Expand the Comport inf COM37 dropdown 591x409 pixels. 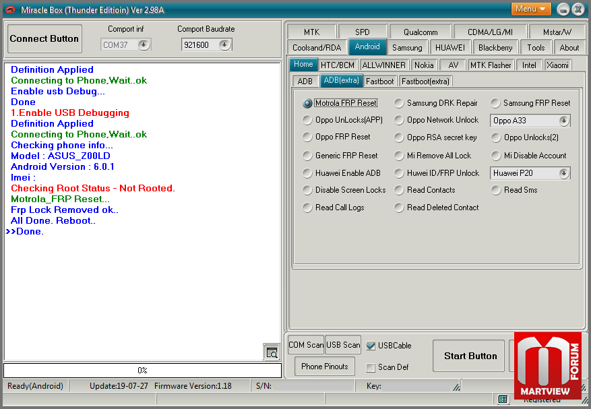(x=144, y=44)
